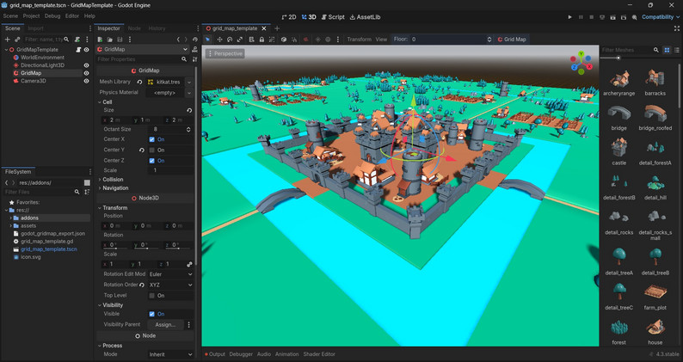Open the Rotation Edit Mode Euler dropdown
Image resolution: width=683 pixels, height=362 pixels.
tap(170, 274)
